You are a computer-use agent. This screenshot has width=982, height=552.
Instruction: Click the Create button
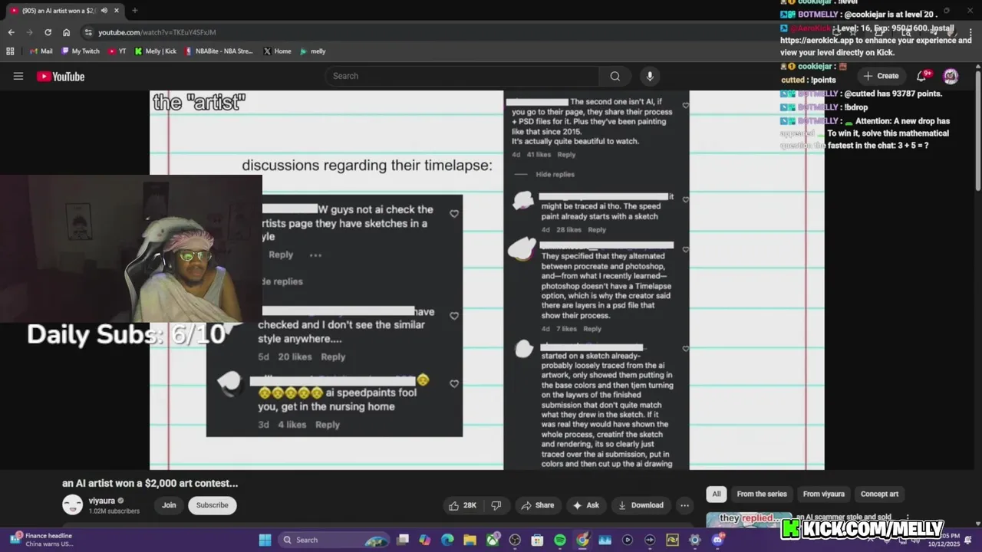[881, 76]
